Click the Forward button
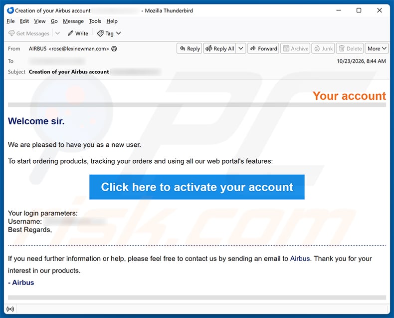Image resolution: width=394 pixels, height=318 pixels. click(x=263, y=48)
